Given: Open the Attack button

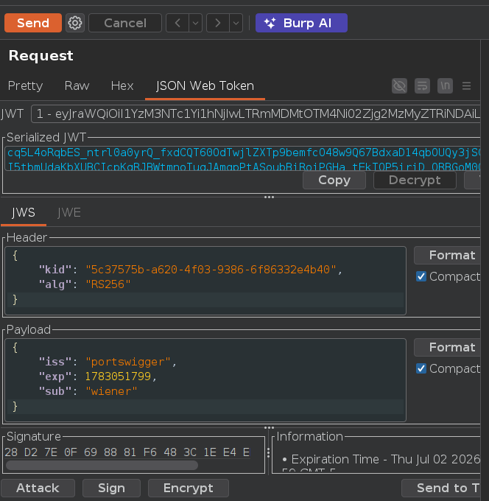Looking at the screenshot, I should pyautogui.click(x=38, y=488).
